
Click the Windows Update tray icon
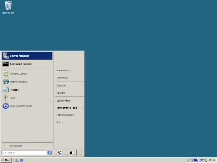click(x=189, y=160)
